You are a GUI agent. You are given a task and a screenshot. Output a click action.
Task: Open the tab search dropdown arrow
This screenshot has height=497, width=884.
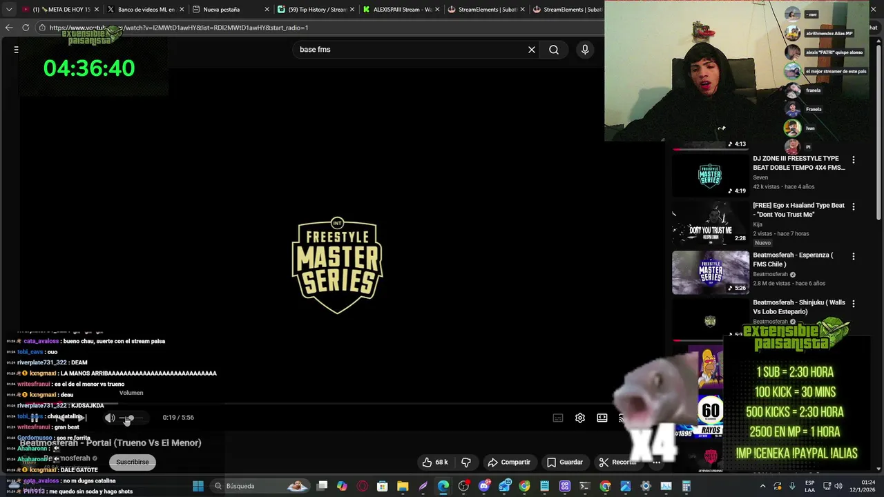(9, 10)
